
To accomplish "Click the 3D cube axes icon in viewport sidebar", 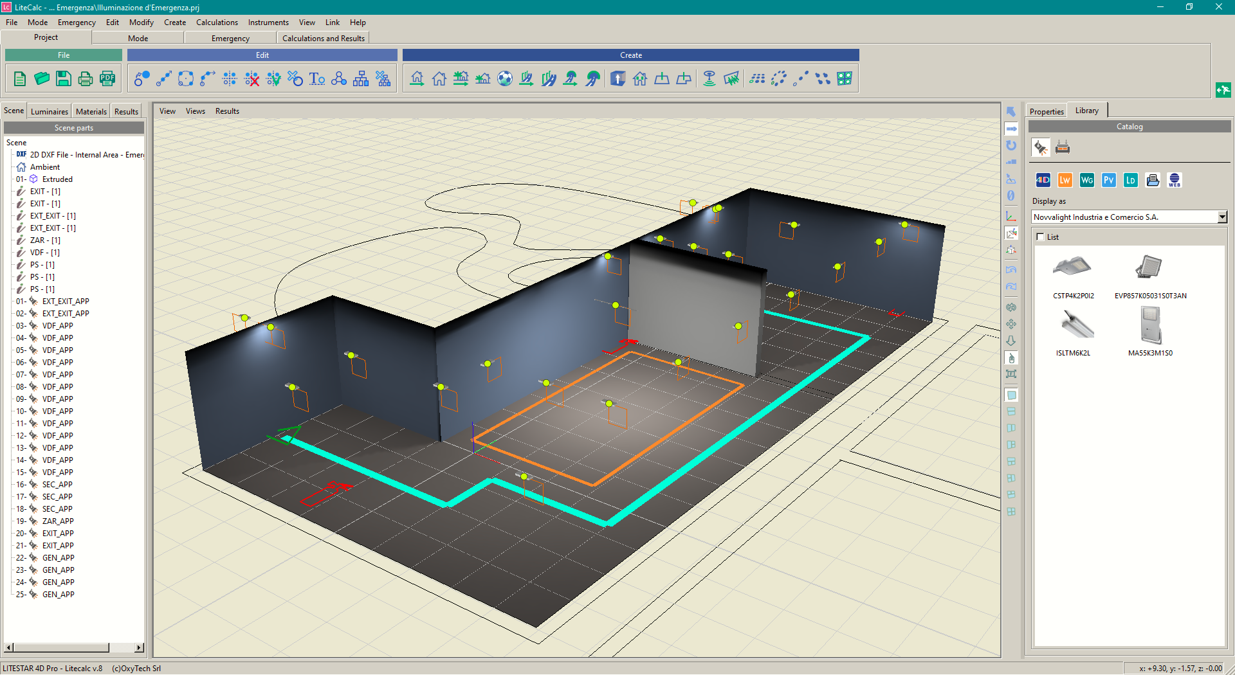I will click(1011, 250).
